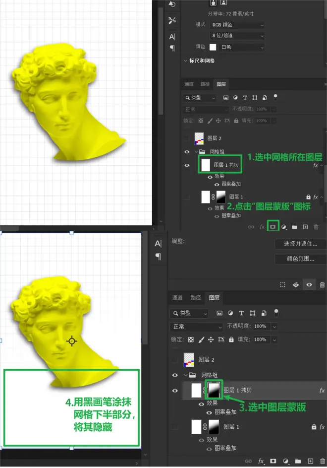Open the Paragraph panel icon in lower strip

(158, 256)
